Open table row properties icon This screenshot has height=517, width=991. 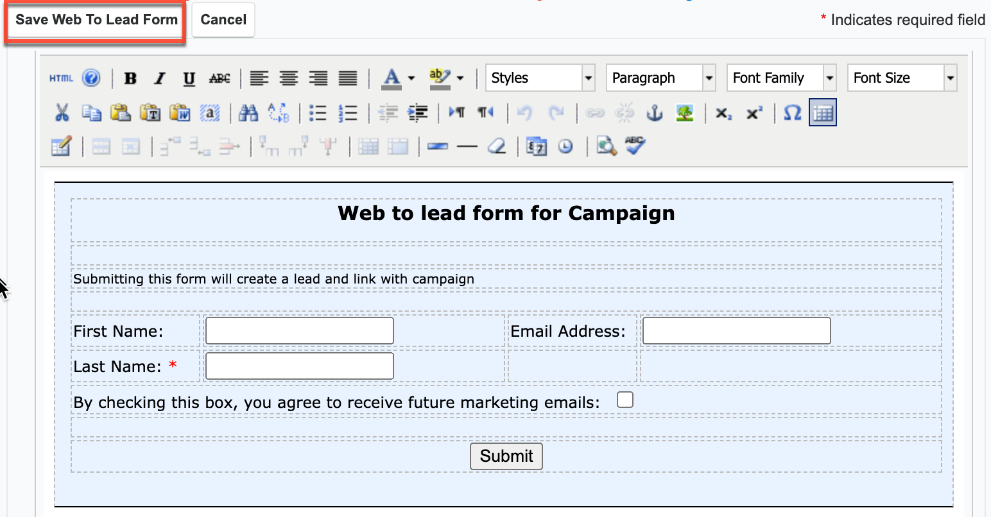(x=101, y=147)
